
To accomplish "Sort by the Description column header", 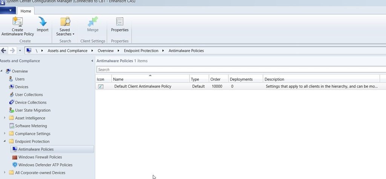I will click(321, 79).
